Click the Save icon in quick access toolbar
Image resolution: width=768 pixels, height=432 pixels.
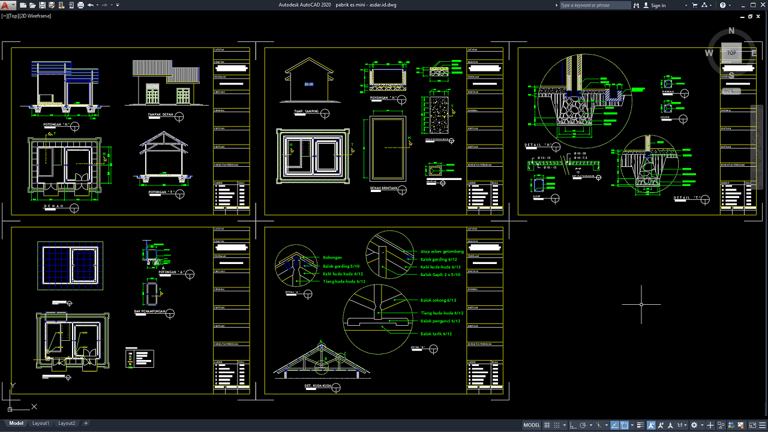tap(42, 5)
